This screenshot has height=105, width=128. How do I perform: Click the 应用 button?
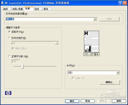[x=103, y=101]
